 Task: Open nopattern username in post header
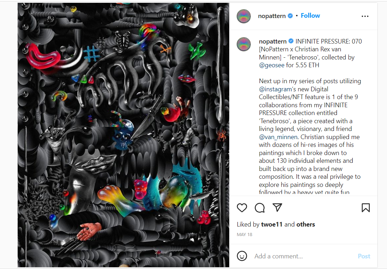pos(272,16)
